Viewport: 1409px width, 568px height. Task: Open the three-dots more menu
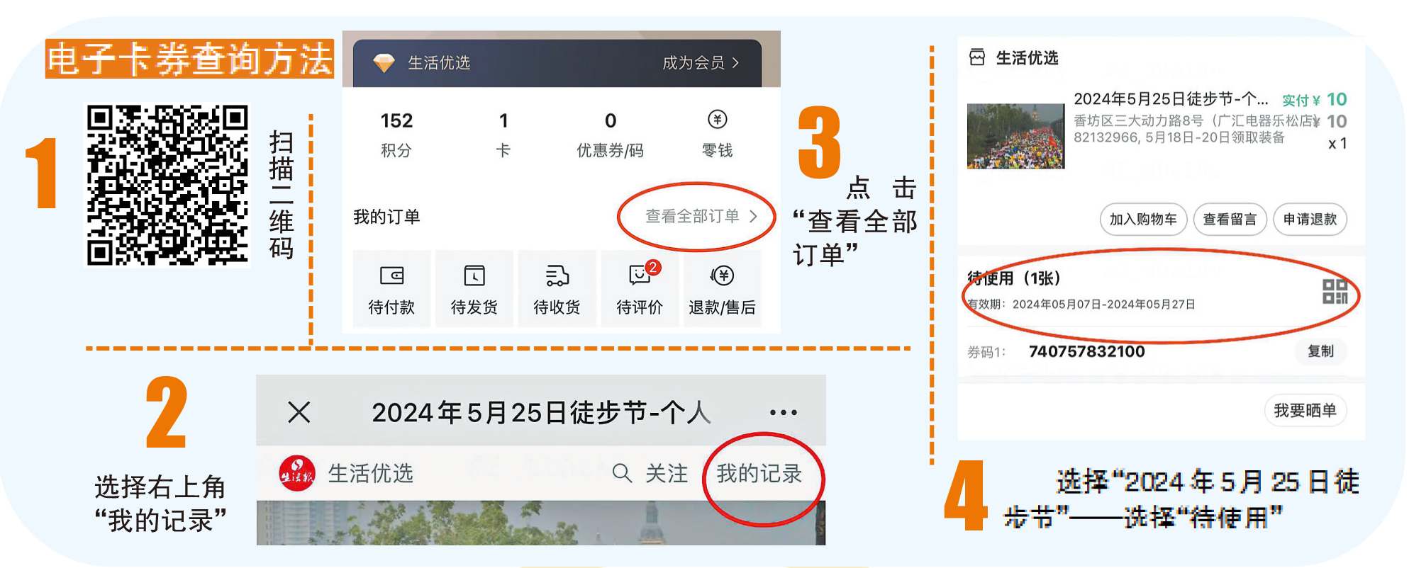(783, 412)
